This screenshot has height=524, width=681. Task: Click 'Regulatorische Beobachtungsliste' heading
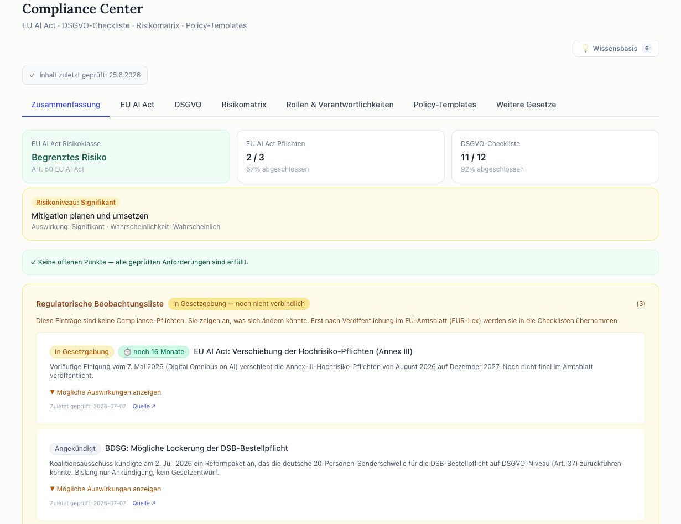[100, 304]
